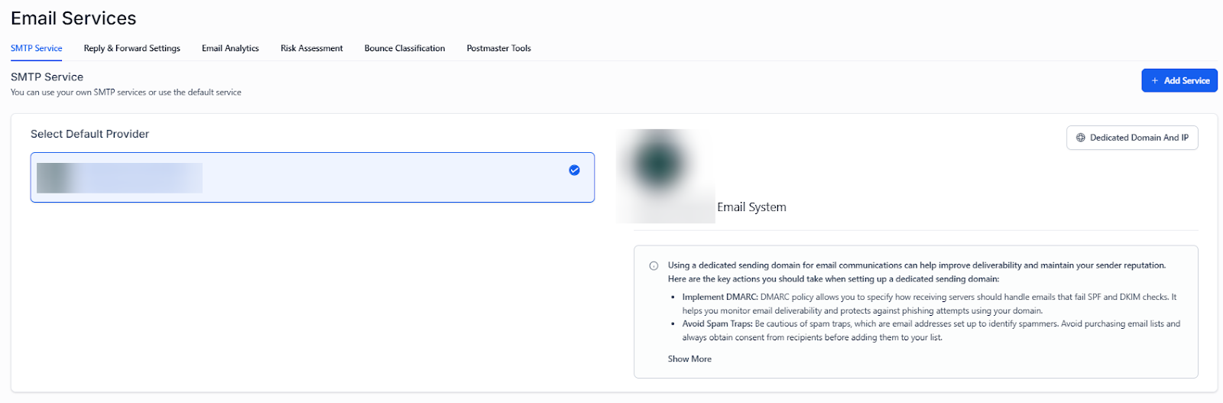Select the SMTP Service tab

point(37,48)
